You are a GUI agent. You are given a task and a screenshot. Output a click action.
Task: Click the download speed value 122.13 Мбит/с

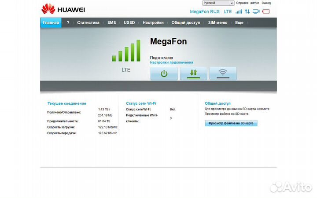108,127
